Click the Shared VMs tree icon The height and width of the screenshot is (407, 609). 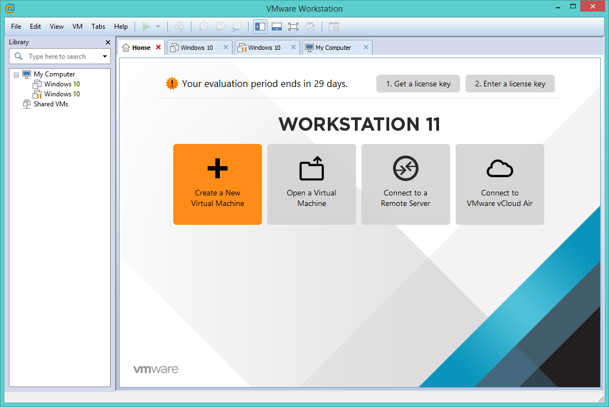click(x=27, y=104)
